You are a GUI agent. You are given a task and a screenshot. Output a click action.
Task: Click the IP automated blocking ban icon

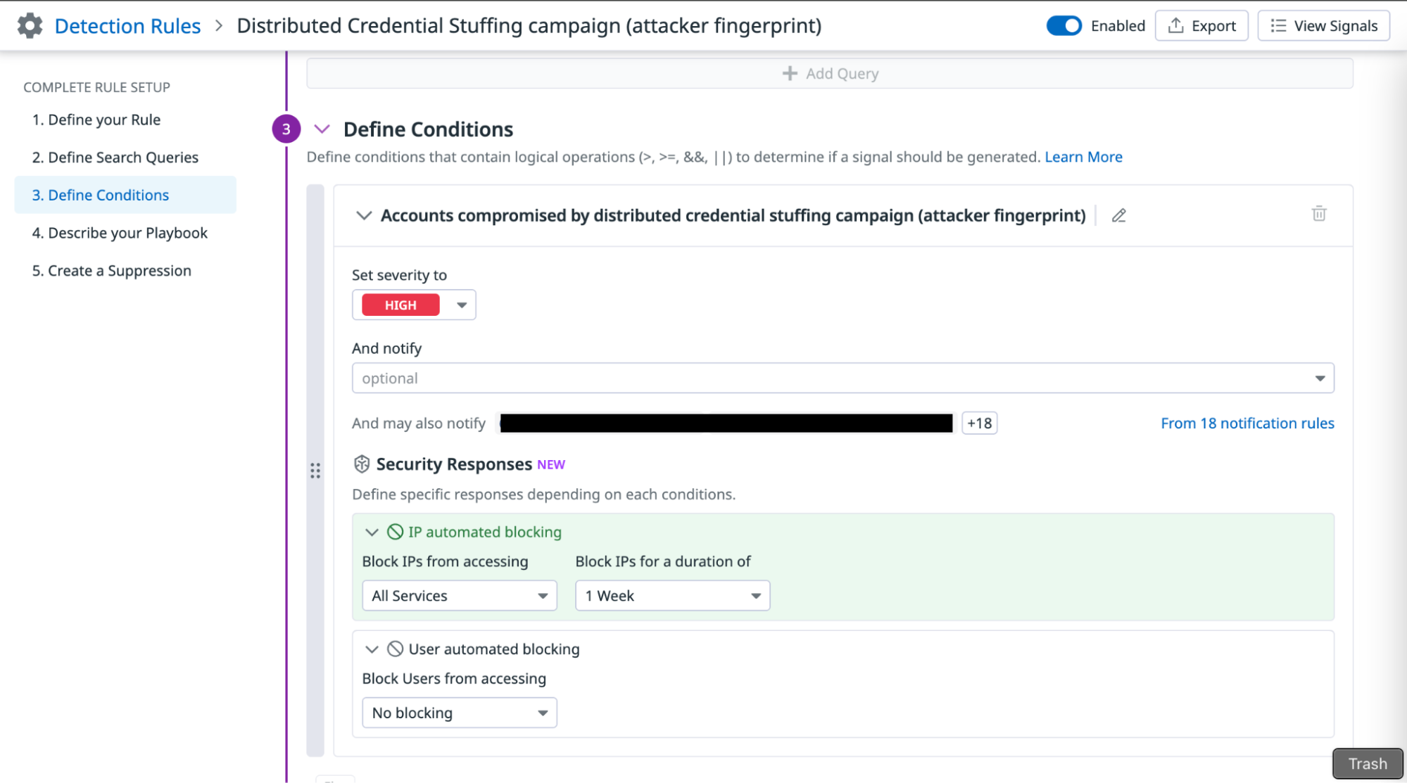396,532
